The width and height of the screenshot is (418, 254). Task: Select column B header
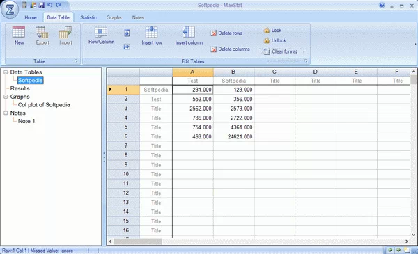pyautogui.click(x=233, y=72)
